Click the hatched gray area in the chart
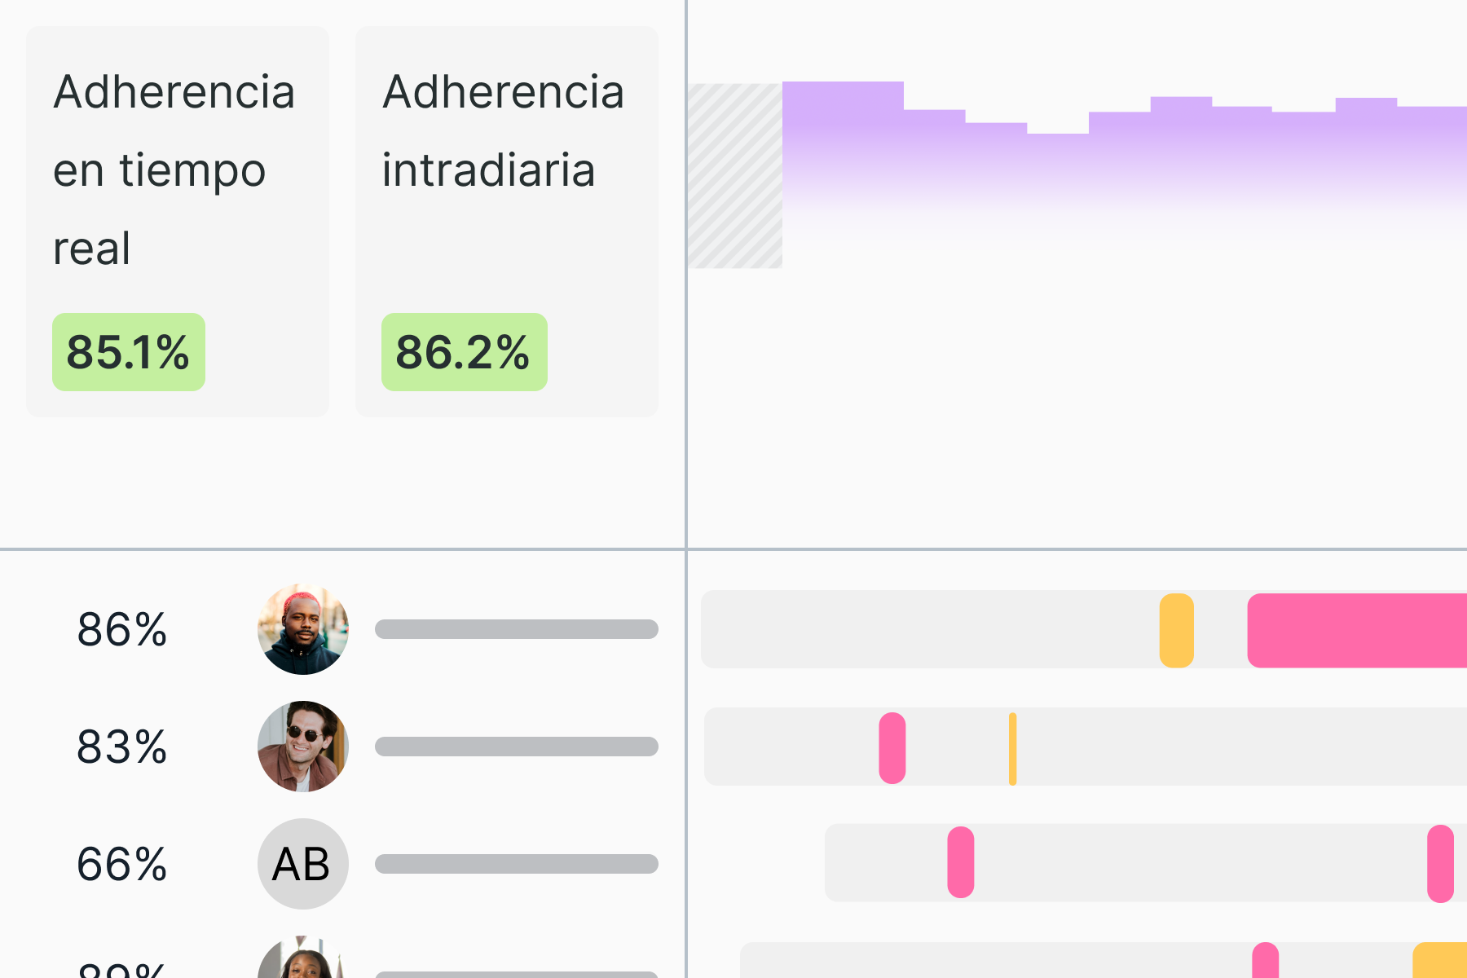Image resolution: width=1467 pixels, height=978 pixels. pyautogui.click(x=734, y=175)
